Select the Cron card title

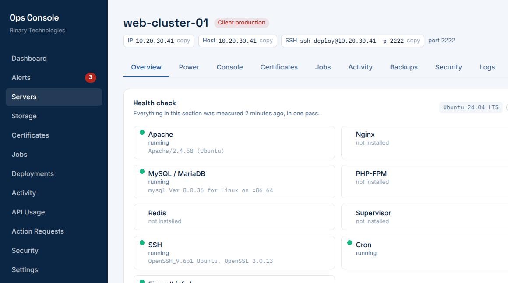pos(363,245)
